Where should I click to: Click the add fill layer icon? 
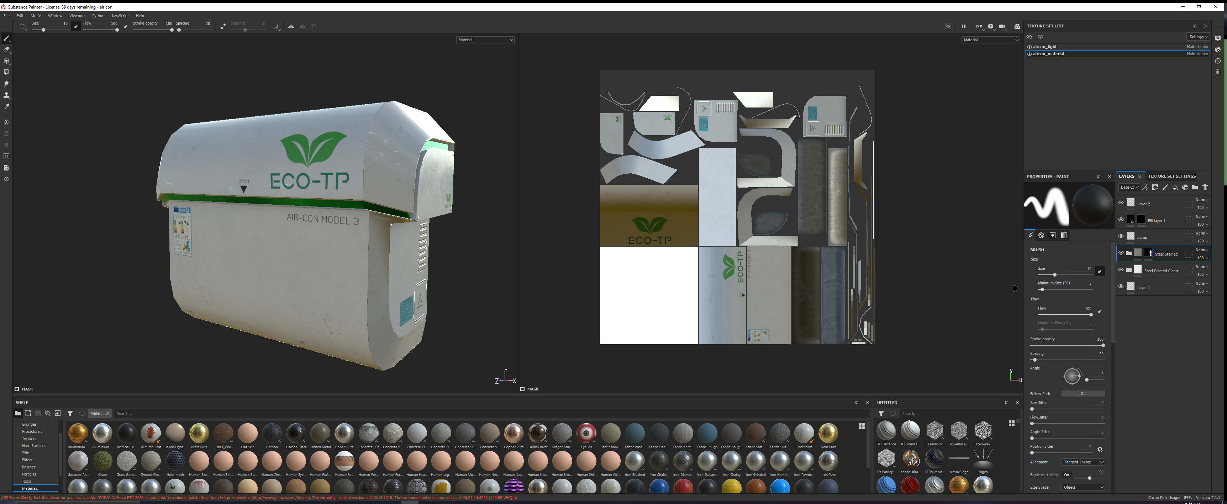tap(1175, 187)
